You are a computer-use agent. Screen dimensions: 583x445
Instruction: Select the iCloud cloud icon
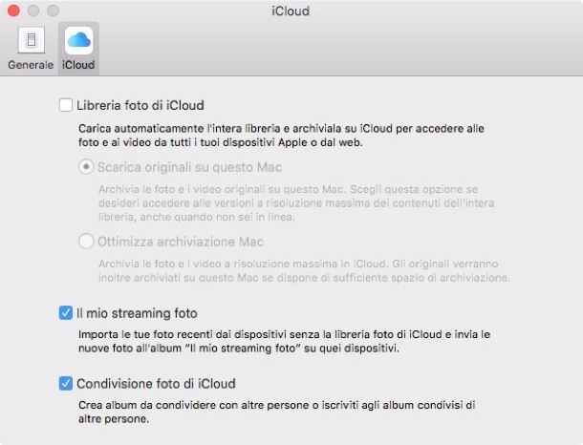coord(78,41)
